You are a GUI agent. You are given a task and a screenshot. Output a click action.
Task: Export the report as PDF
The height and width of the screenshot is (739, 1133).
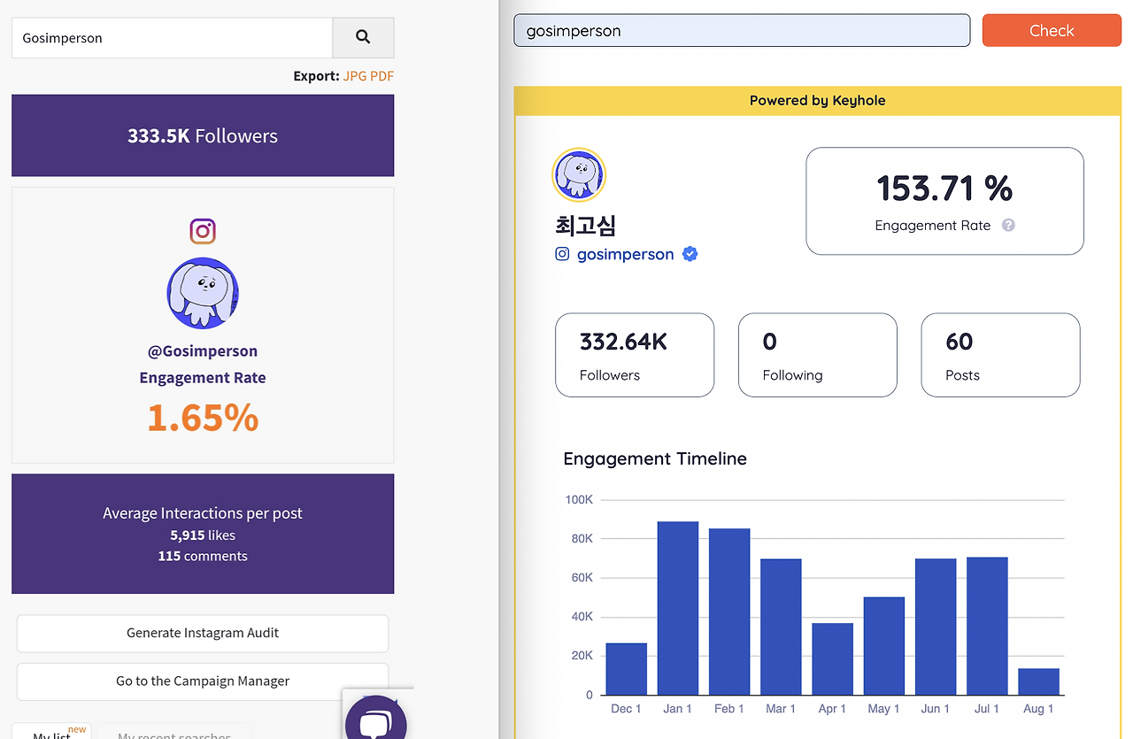[382, 76]
